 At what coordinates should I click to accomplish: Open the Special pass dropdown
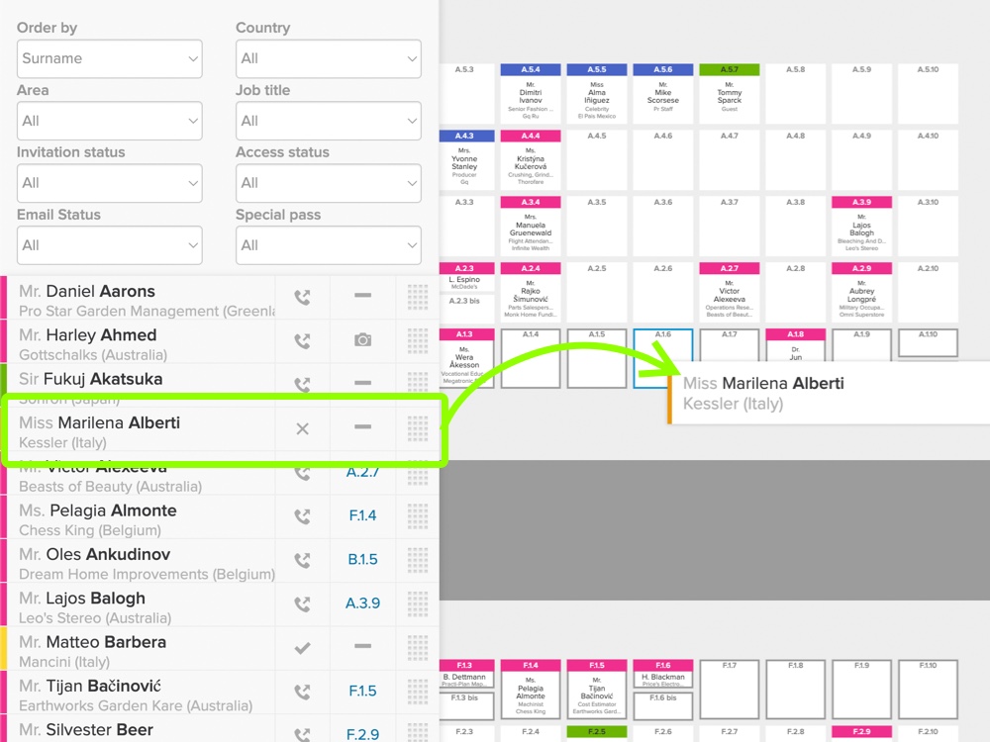click(329, 245)
